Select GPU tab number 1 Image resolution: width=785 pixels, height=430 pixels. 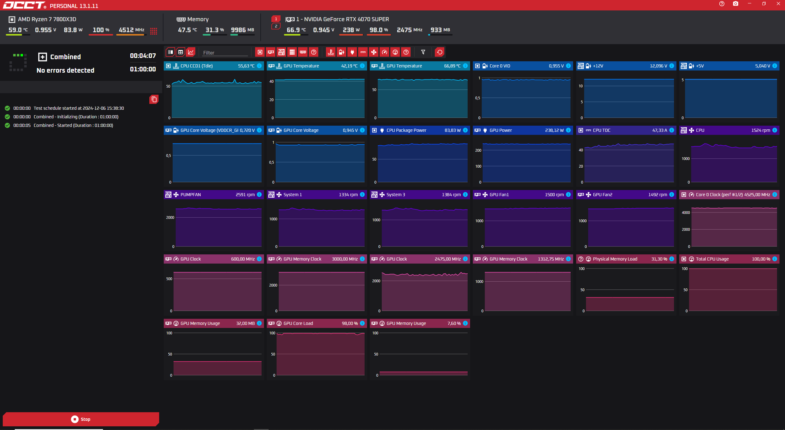coord(276,19)
